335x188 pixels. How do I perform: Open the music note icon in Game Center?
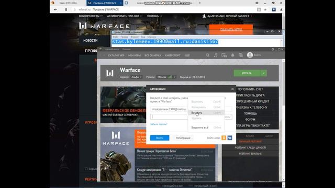216,55
